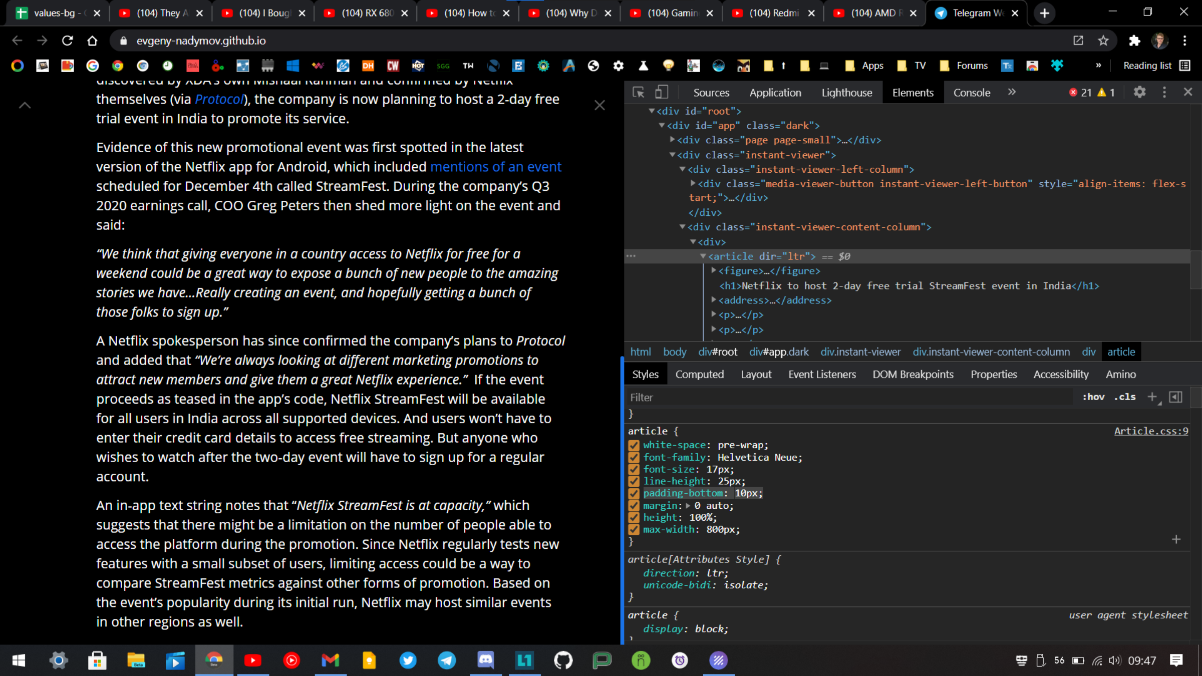Viewport: 1202px width, 676px height.
Task: Expand the address element in the DOM tree
Action: pyautogui.click(x=713, y=300)
